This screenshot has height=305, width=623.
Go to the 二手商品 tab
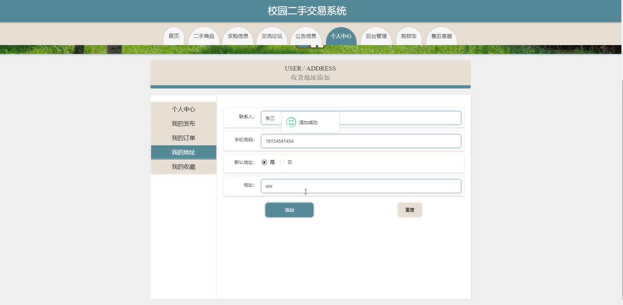(204, 36)
